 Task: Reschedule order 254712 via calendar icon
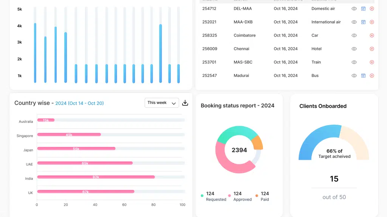363,9
